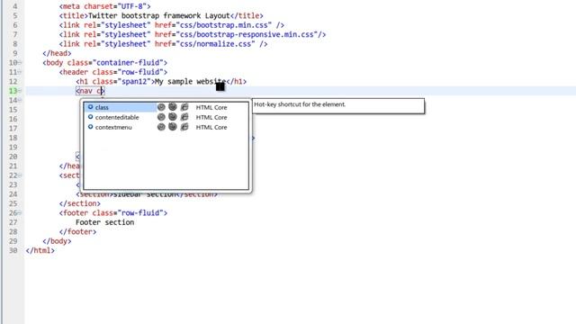Click line number 5 in gutter

(x=15, y=16)
